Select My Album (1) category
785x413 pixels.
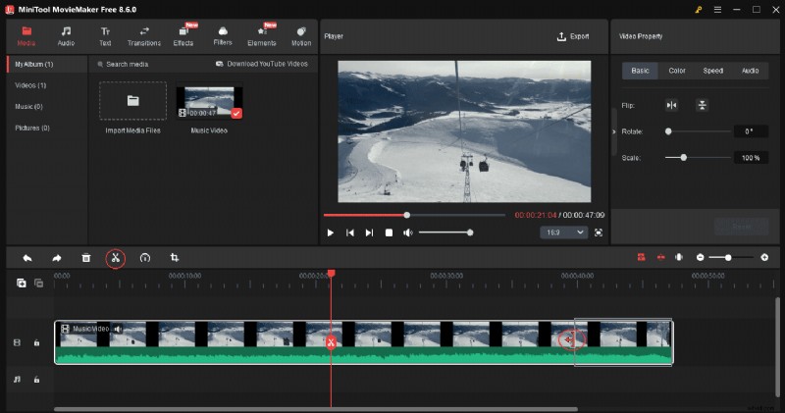[x=47, y=64]
